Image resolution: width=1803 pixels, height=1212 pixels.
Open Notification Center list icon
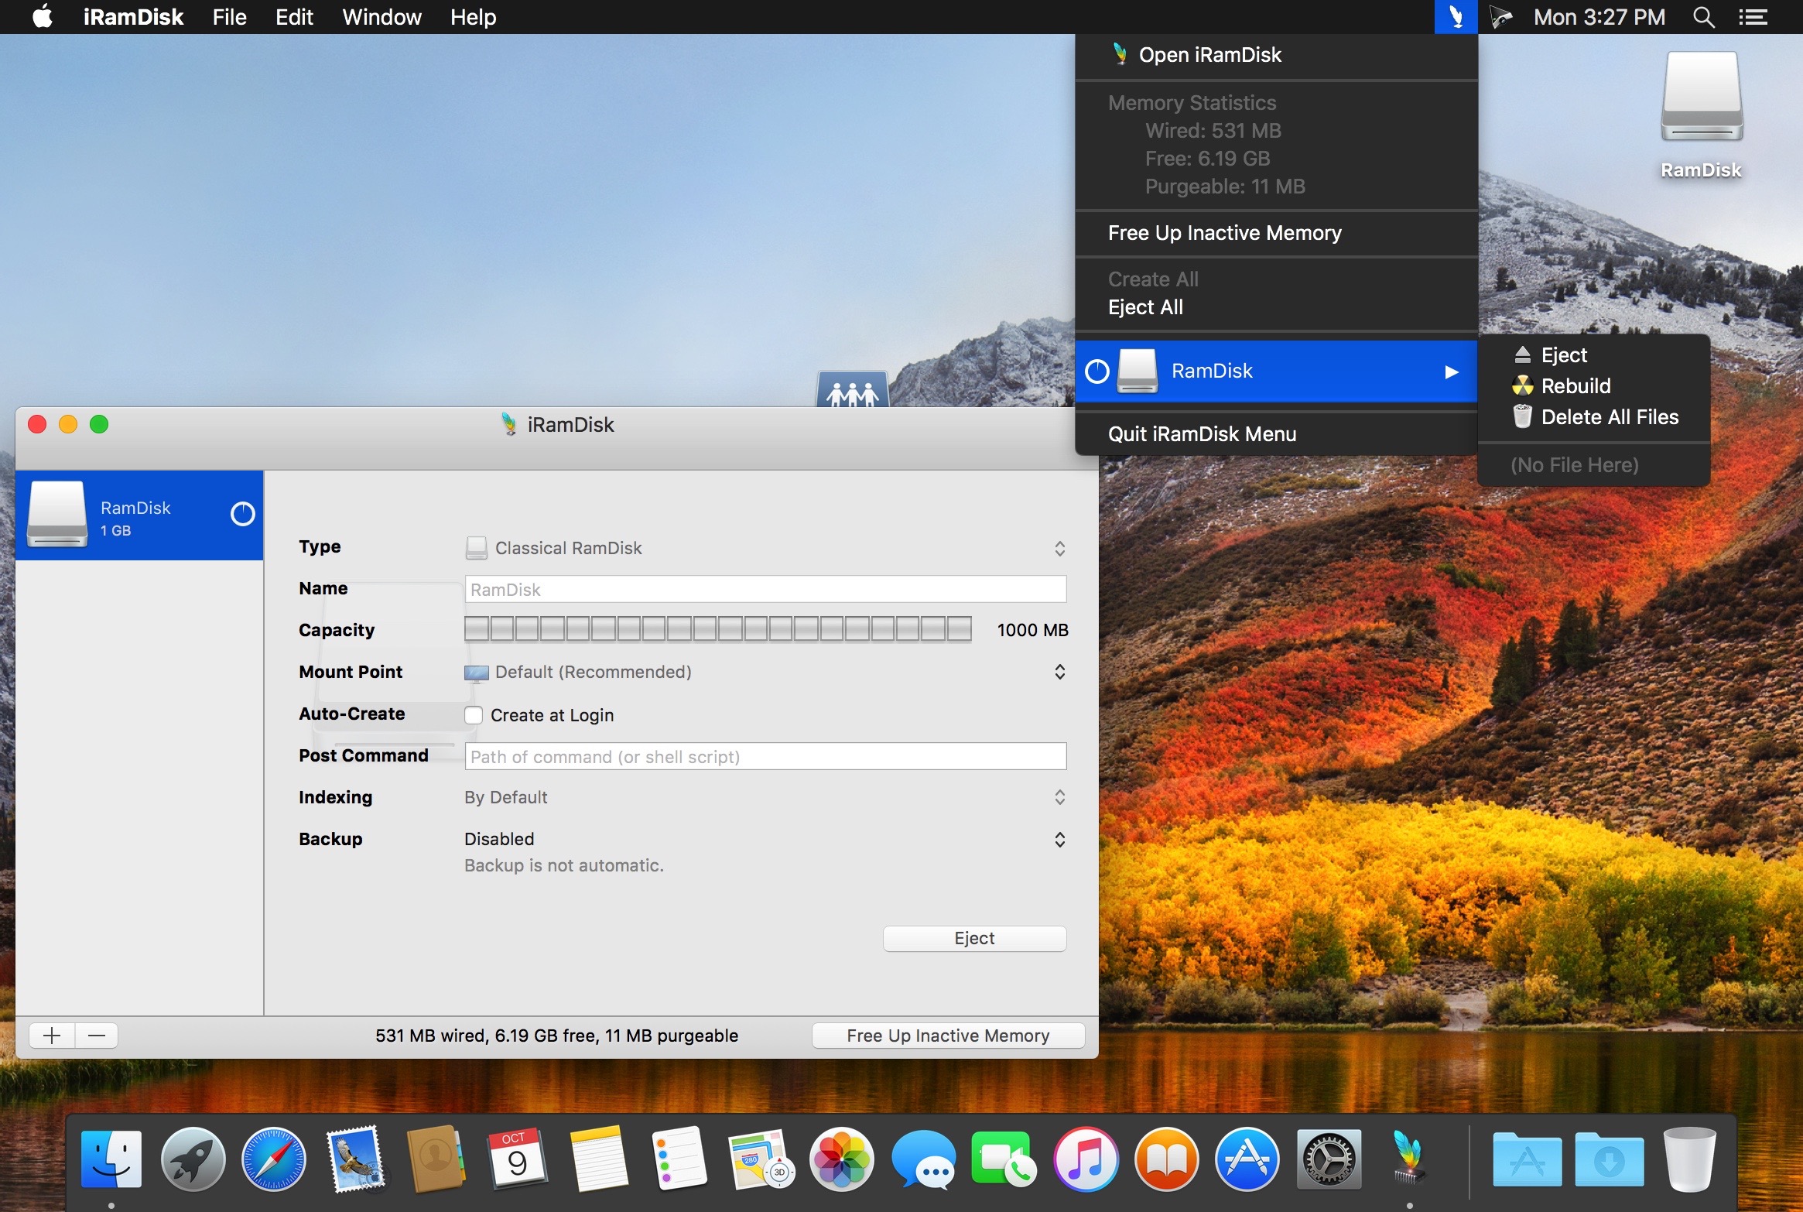point(1753,17)
